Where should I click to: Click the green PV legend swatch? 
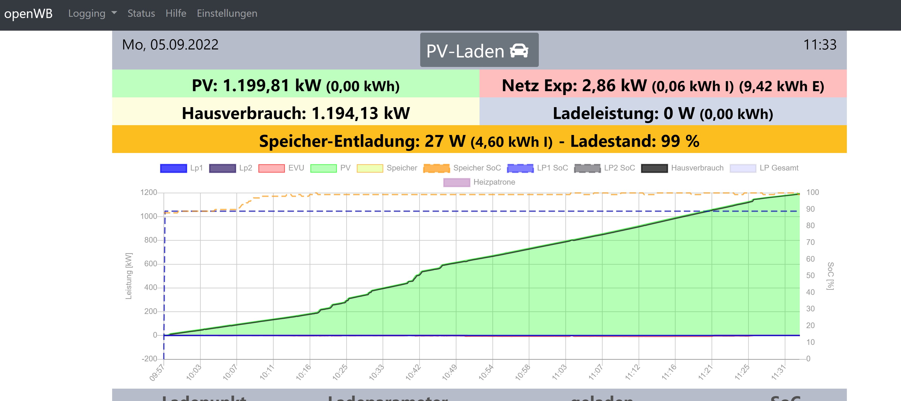(323, 168)
